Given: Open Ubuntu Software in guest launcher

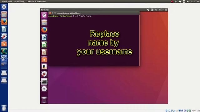Looking at the screenshot, I should click(x=44, y=59).
